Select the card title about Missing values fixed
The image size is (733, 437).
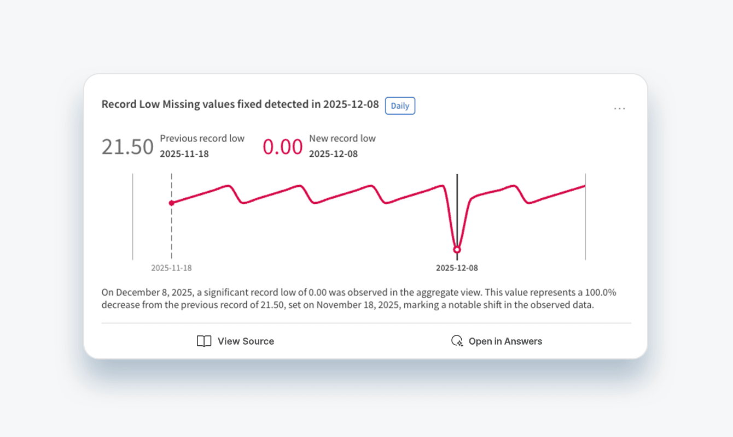tap(238, 104)
